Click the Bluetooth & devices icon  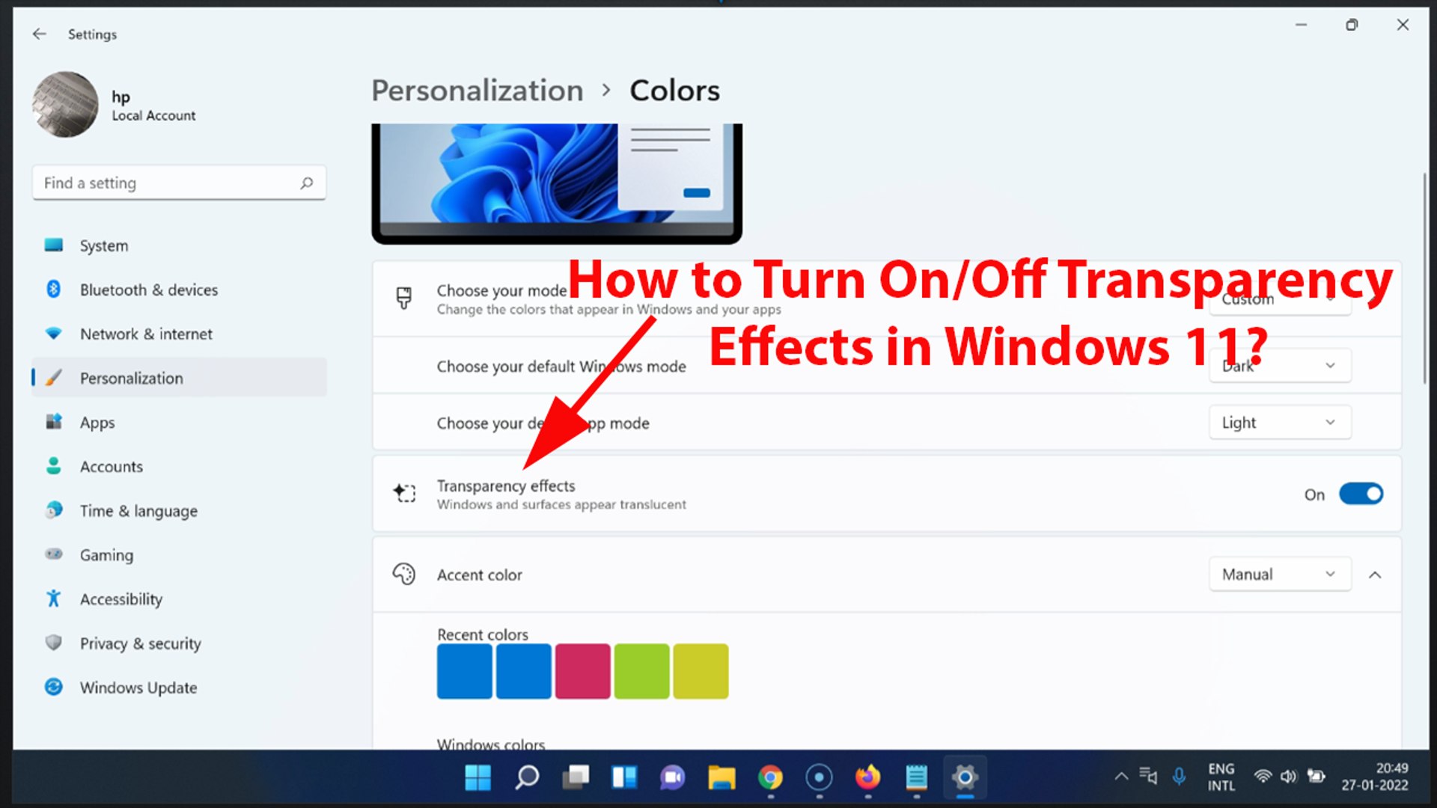[53, 290]
